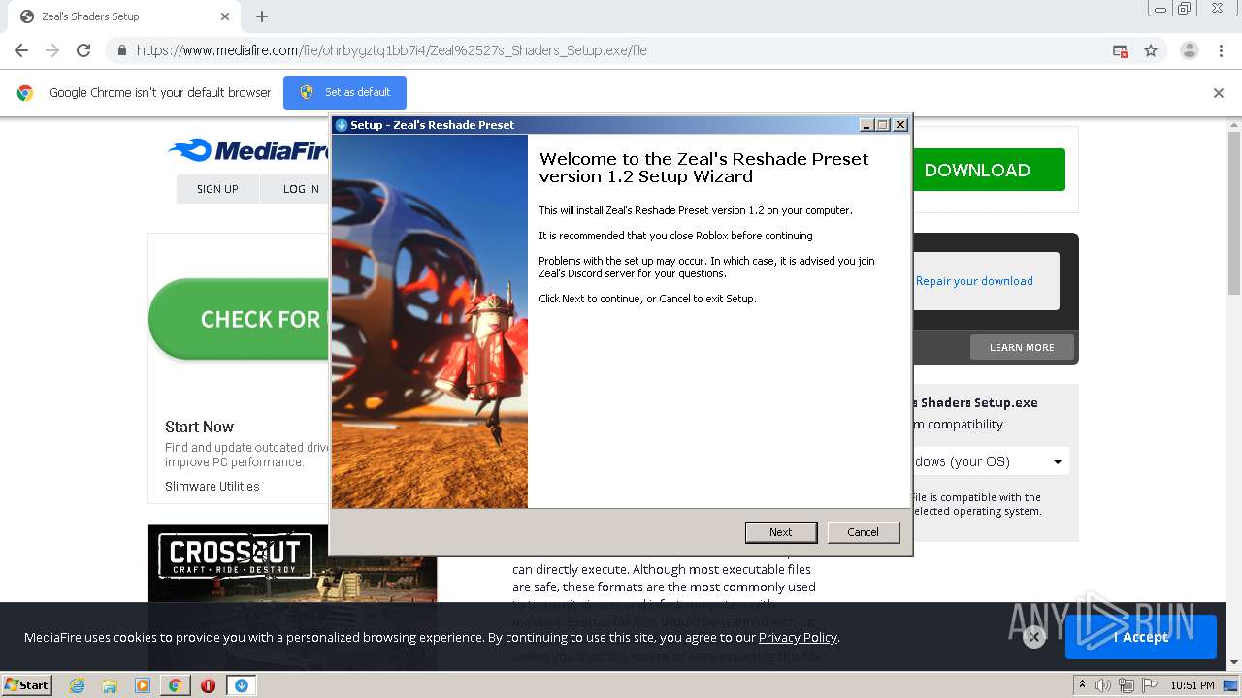
Task: Reload the MediaFire page
Action: click(x=83, y=50)
